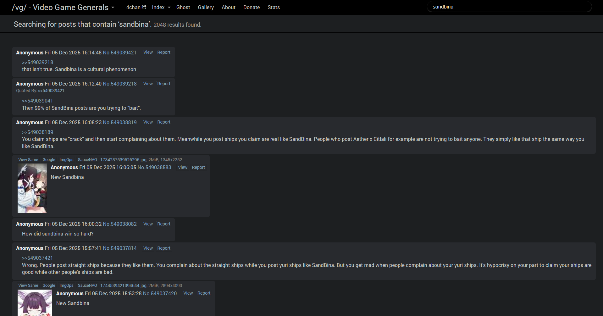Report post No.549038082

164,224
